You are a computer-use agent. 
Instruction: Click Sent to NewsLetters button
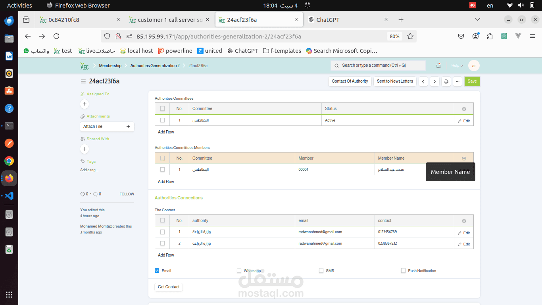pyautogui.click(x=395, y=81)
